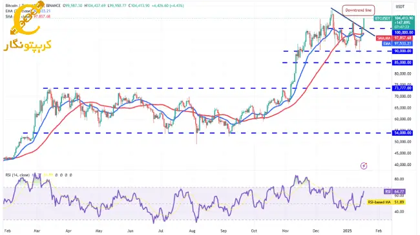This screenshot has height=235, width=420.
Task: Click the 73,777.00 level label
Action: (x=403, y=88)
